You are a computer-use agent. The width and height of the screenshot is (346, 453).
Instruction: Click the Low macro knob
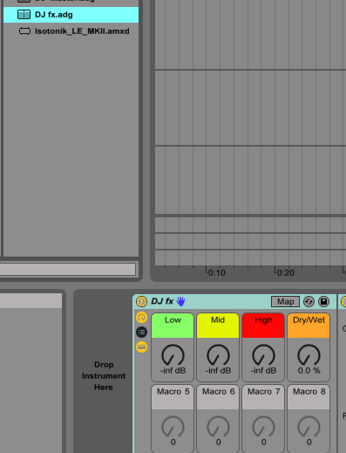(x=173, y=355)
